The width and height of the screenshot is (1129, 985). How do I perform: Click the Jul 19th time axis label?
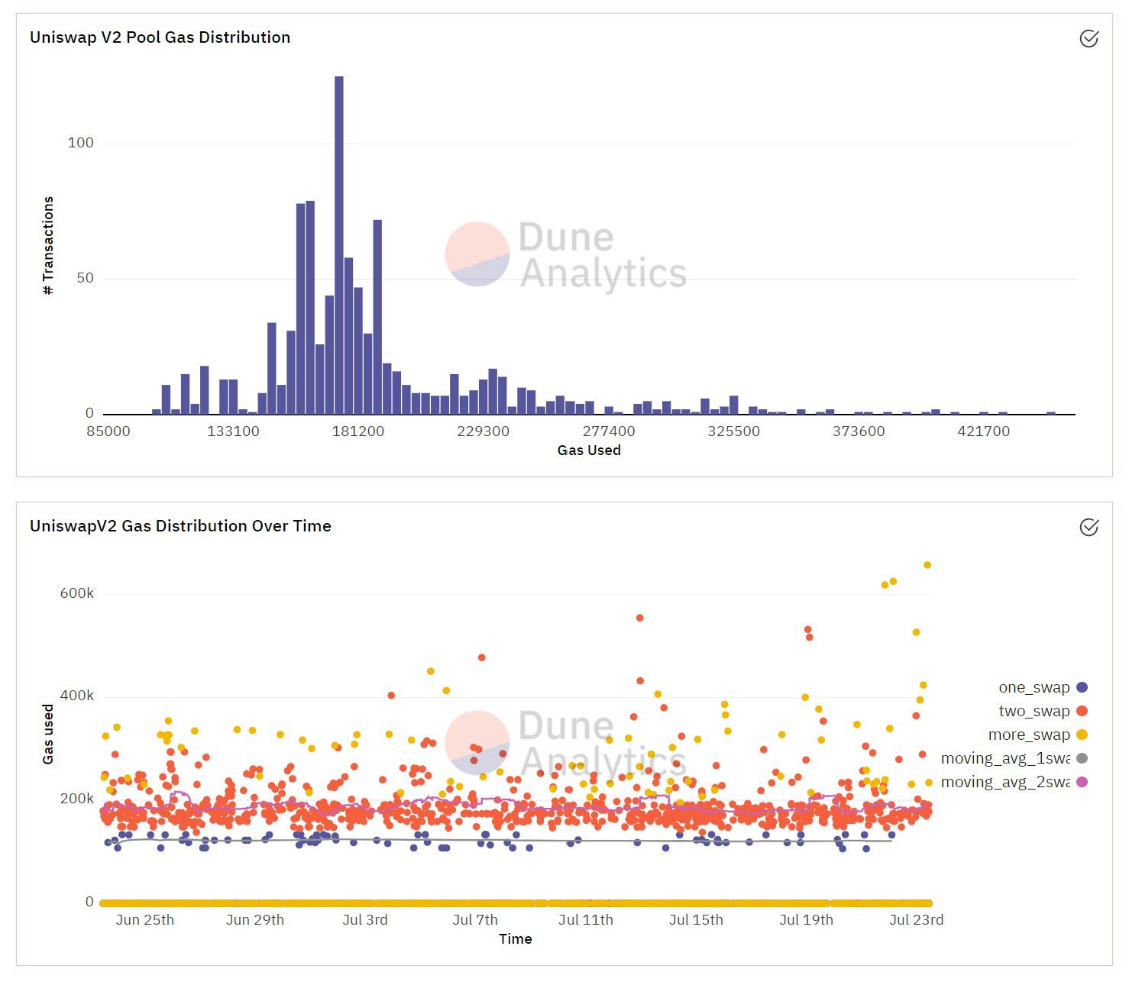806,920
